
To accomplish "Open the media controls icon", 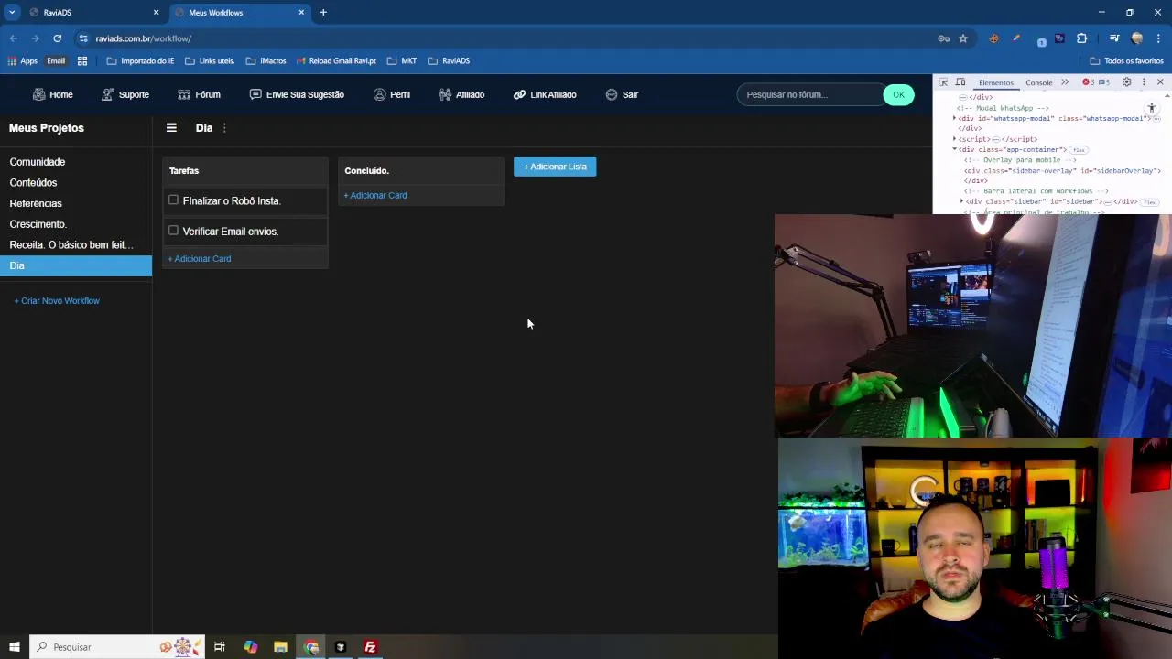I will coord(1114,38).
